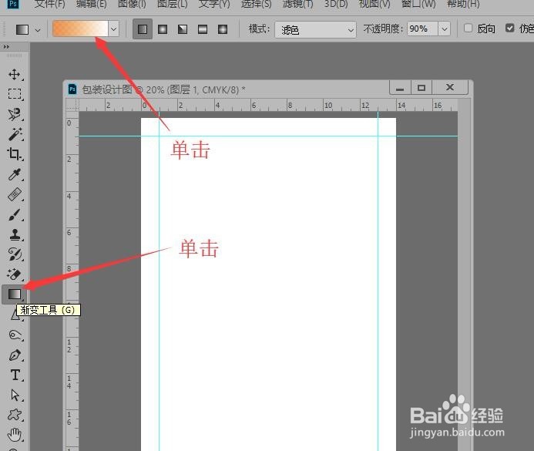Image resolution: width=534 pixels, height=451 pixels.
Task: Close the 包装设计图 document window
Action: point(450,88)
